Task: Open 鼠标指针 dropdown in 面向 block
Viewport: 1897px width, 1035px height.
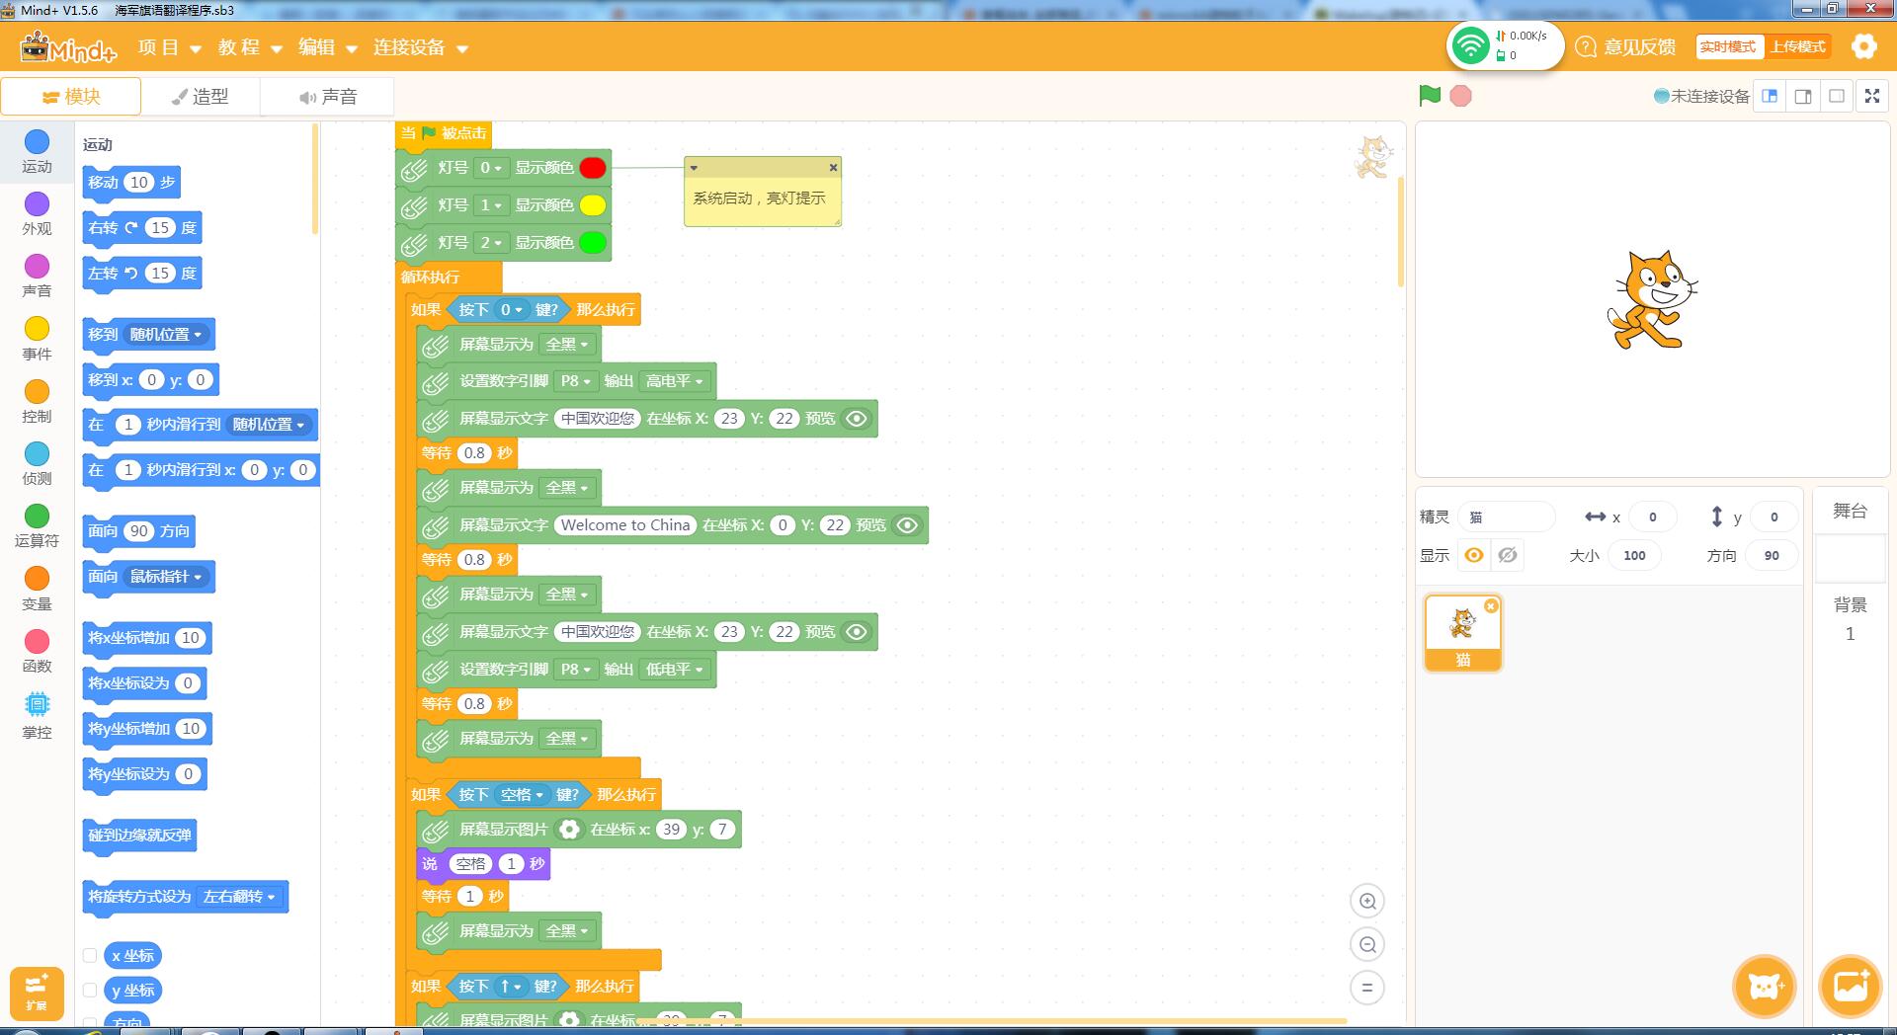Action: [166, 577]
